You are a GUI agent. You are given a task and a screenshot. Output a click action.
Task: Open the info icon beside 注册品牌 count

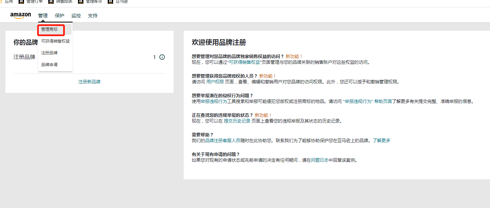pos(162,57)
